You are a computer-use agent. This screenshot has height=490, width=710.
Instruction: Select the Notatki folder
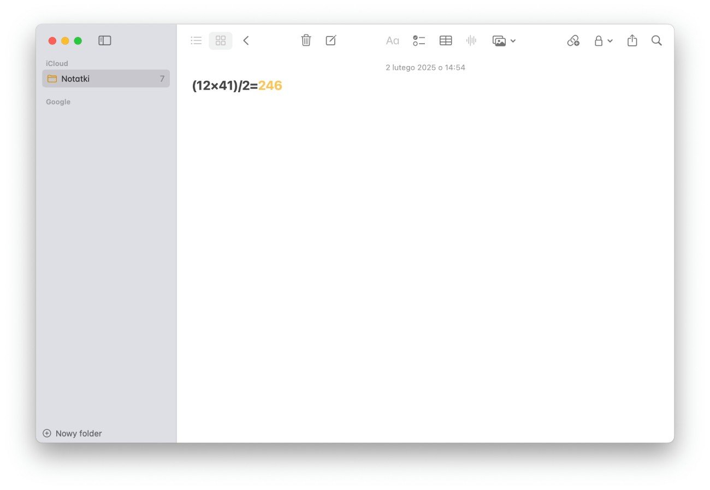pos(106,79)
